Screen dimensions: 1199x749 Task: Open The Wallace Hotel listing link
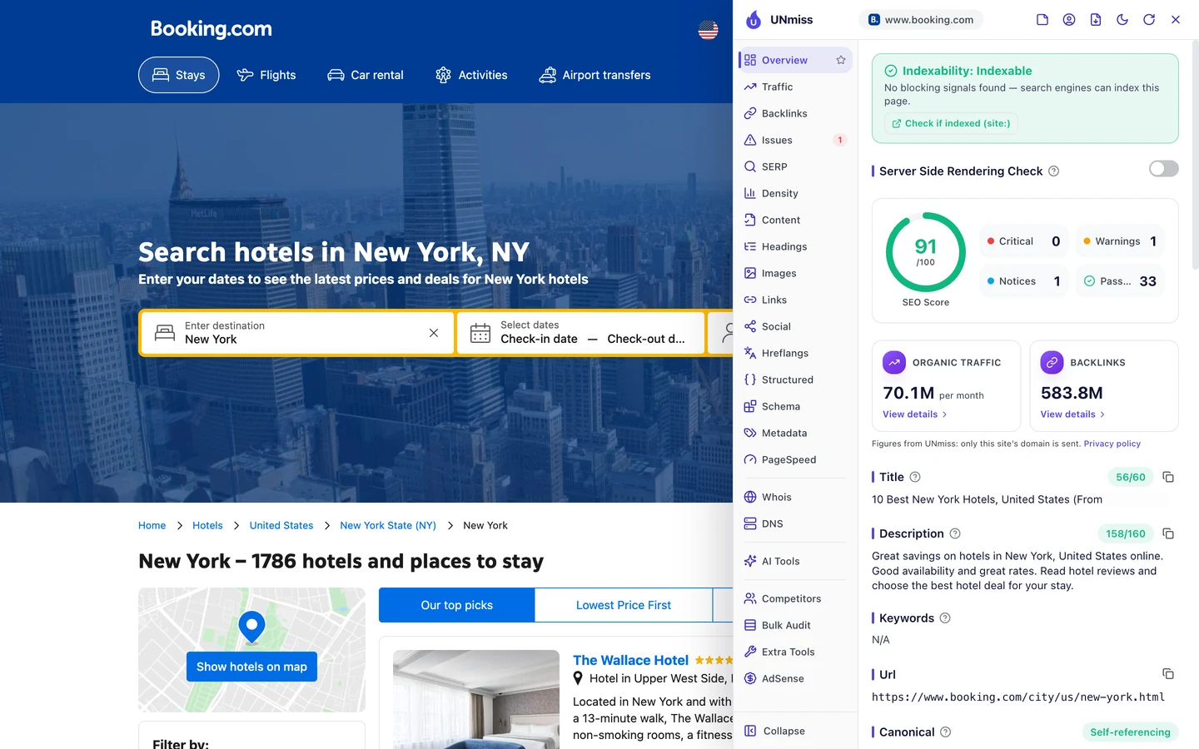coord(630,660)
